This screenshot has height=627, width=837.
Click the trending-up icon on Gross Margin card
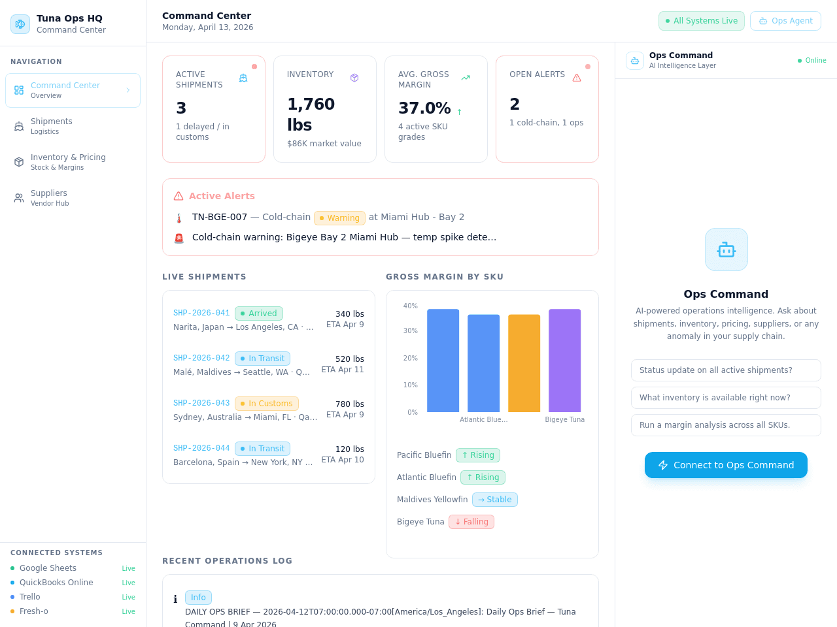[466, 78]
